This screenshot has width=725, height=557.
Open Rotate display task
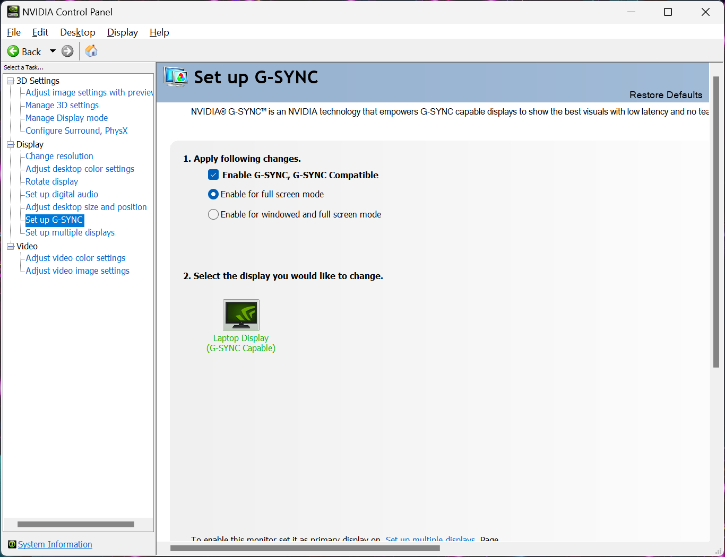click(x=52, y=181)
